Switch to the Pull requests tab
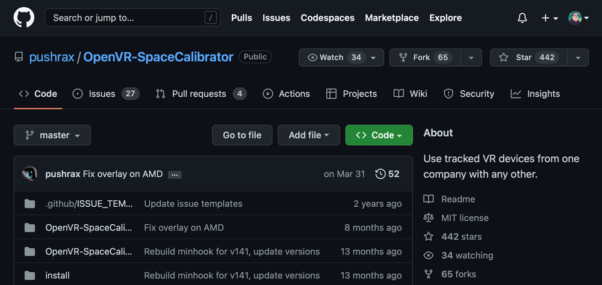This screenshot has width=602, height=285. [200, 94]
